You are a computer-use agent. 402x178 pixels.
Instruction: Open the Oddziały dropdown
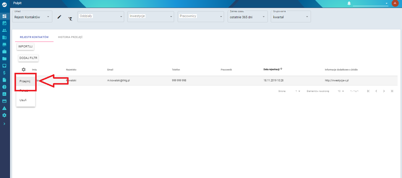coord(100,17)
